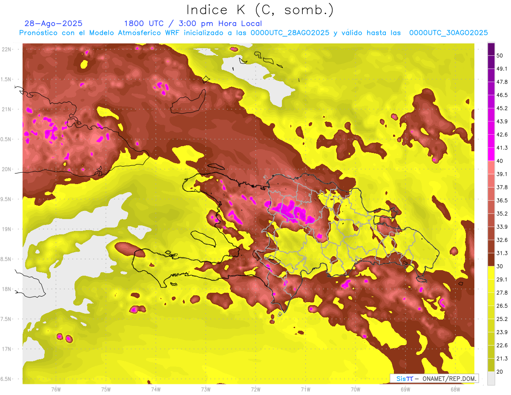511x395 pixels.
Task: Click the colorbar value '37.8'
Action: pyautogui.click(x=502, y=187)
